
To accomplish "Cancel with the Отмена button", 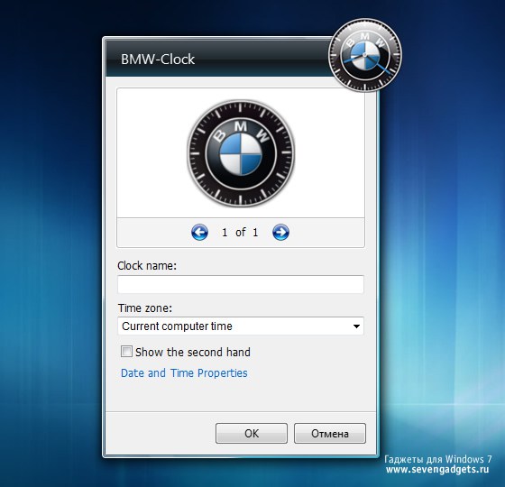I will pos(330,433).
